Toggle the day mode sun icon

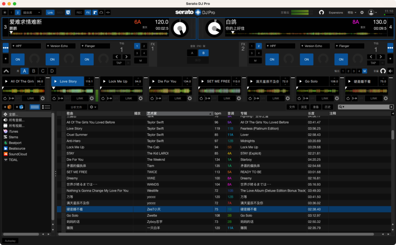[5, 13]
